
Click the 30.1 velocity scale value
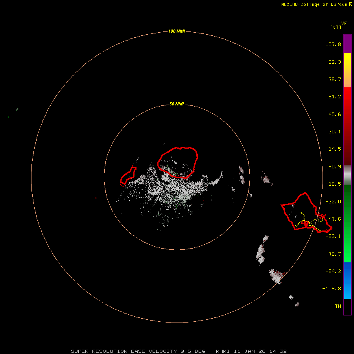click(x=335, y=132)
